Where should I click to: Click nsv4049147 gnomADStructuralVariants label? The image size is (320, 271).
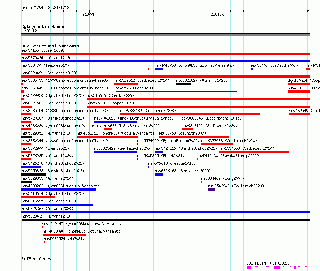point(82,224)
